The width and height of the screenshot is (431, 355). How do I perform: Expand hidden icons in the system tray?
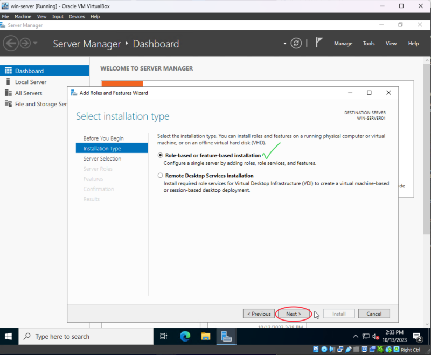coord(355,336)
